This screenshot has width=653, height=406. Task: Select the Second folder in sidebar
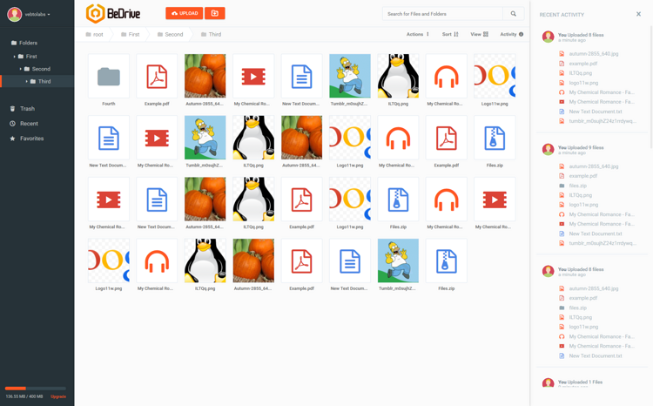[x=37, y=69]
